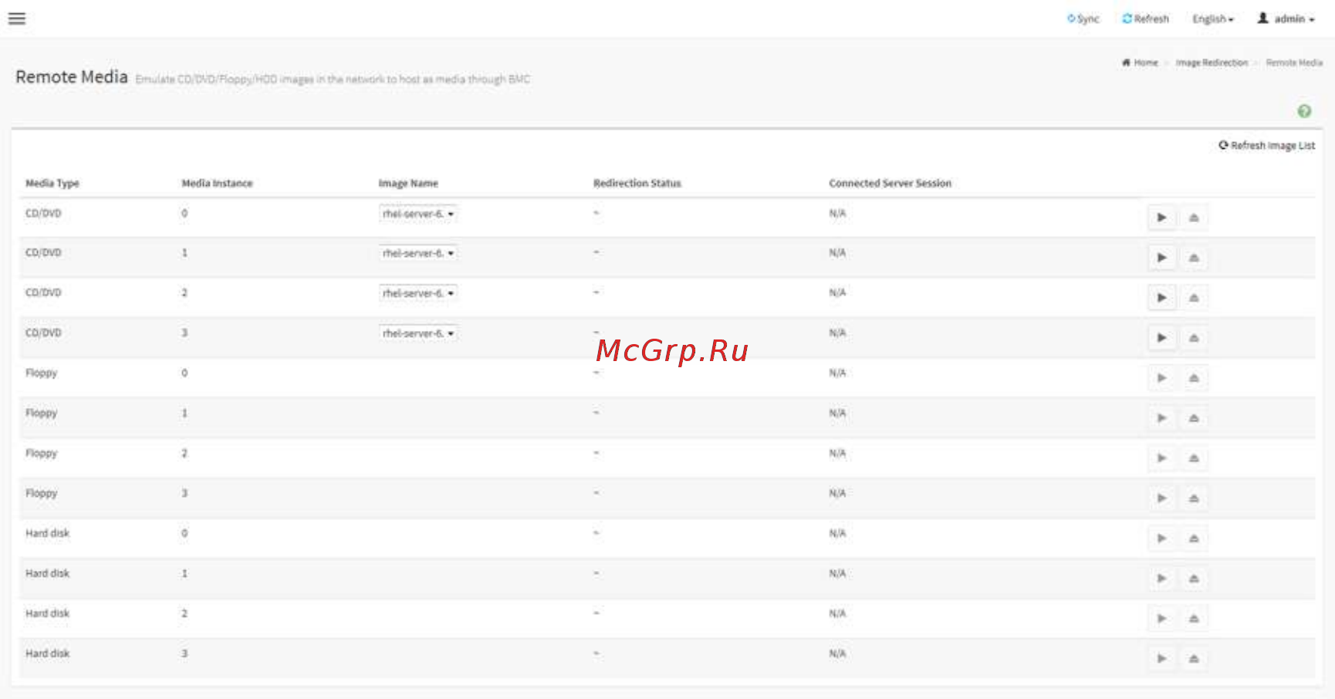Go to Image Redirection breadcrumb
Viewport: 1335px width, 699px height.
(1212, 62)
